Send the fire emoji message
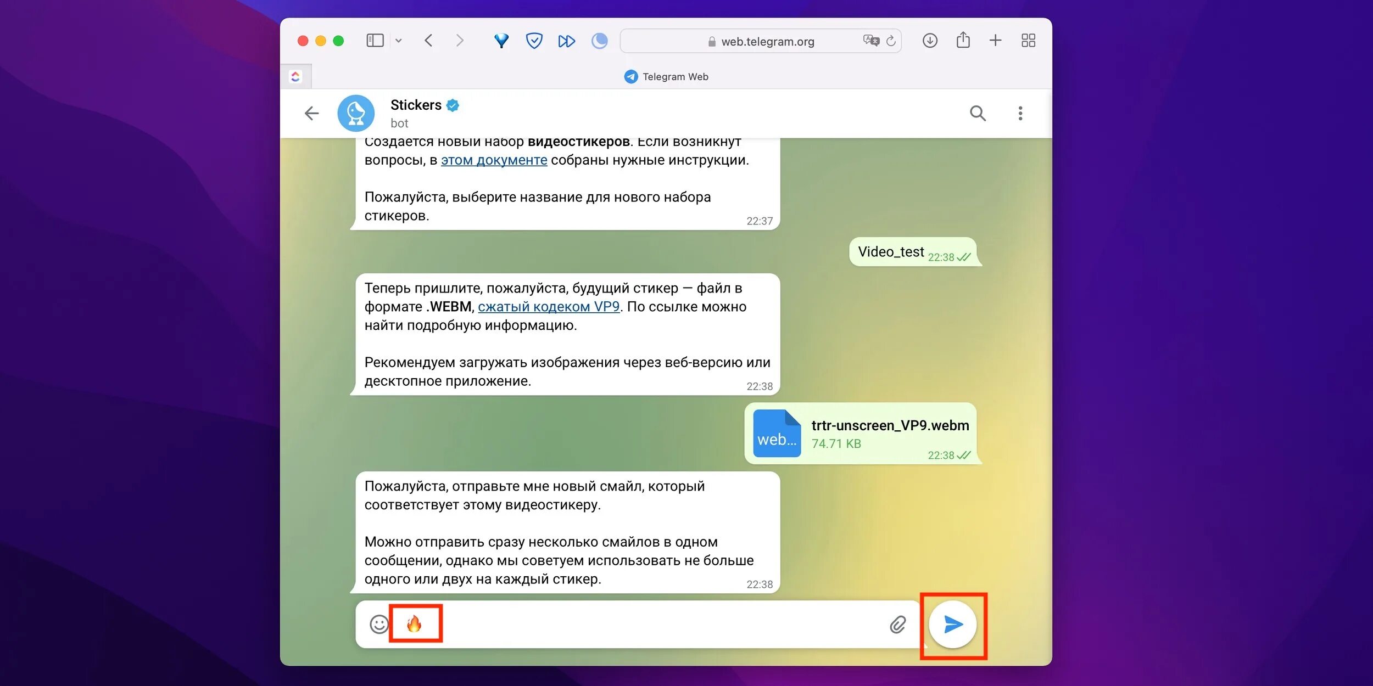 click(953, 625)
